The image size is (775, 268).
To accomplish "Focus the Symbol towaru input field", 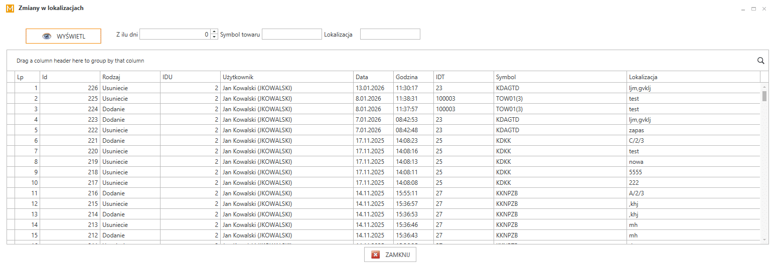I will tap(292, 34).
